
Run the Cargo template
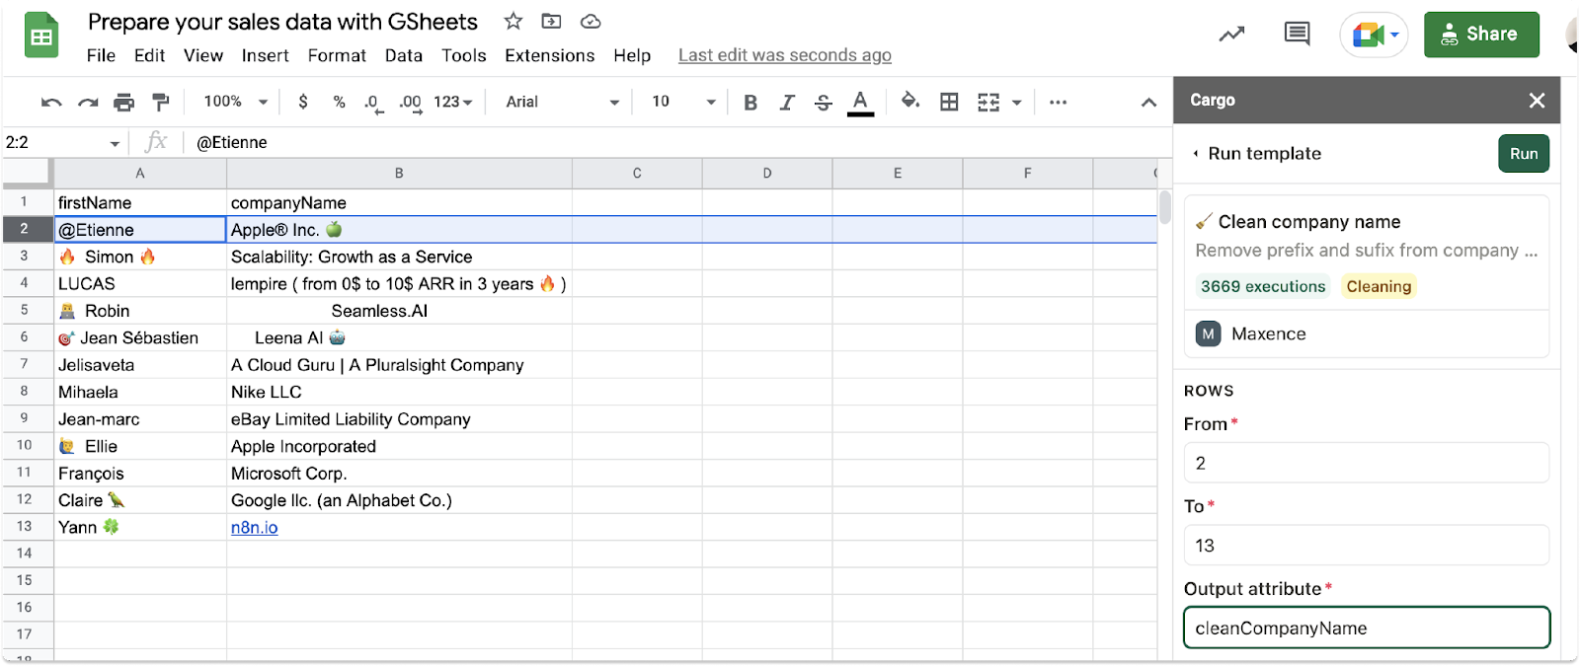[x=1524, y=153]
